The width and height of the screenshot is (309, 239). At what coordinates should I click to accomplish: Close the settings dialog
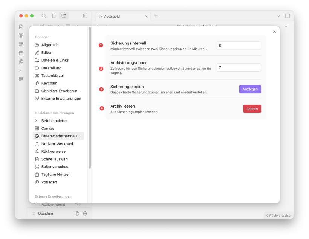click(x=274, y=32)
